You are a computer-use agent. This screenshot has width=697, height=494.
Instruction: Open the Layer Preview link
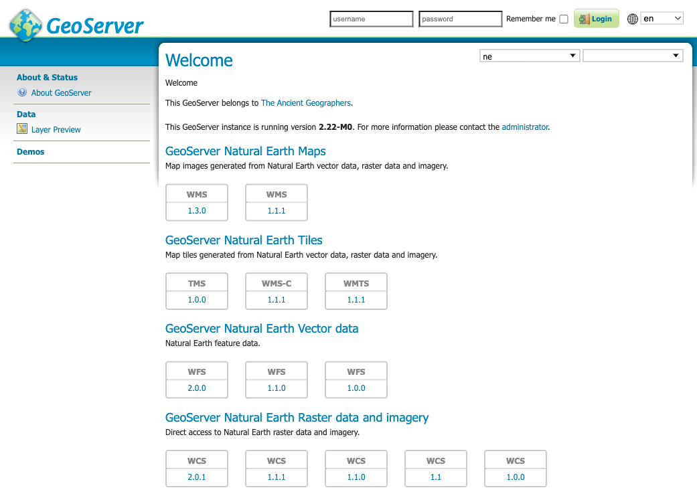(56, 130)
